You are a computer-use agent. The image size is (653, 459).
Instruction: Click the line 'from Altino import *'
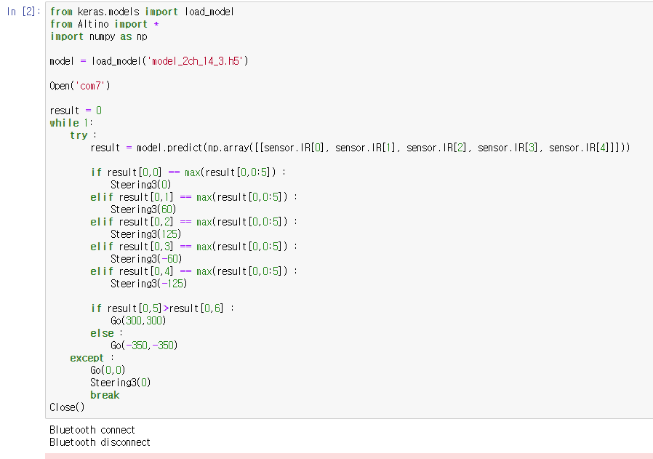[104, 24]
